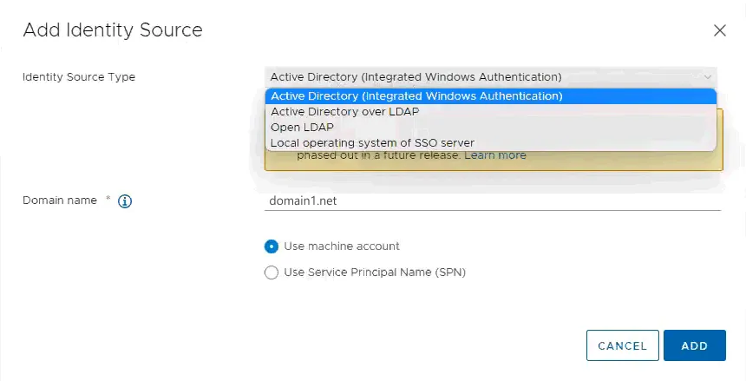This screenshot has height=381, width=746.
Task: Select the Use machine account radio button
Action: 272,246
